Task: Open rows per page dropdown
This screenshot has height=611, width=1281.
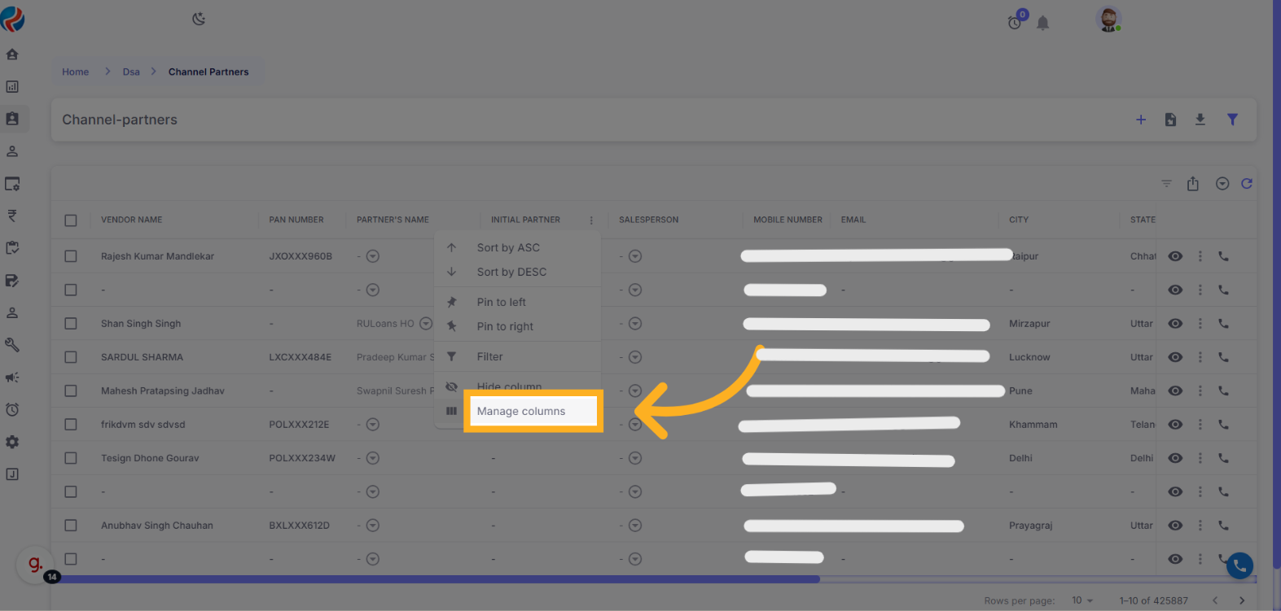Action: [x=1082, y=600]
